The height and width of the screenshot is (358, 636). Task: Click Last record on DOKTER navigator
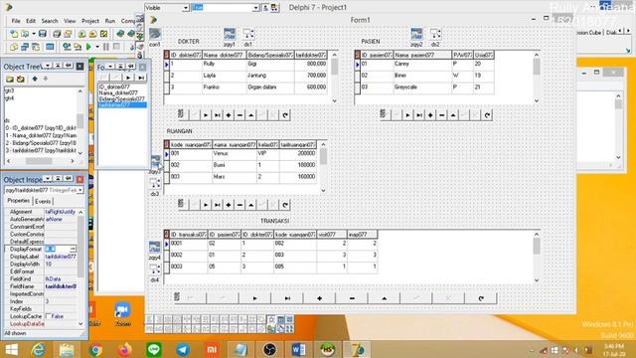217,115
